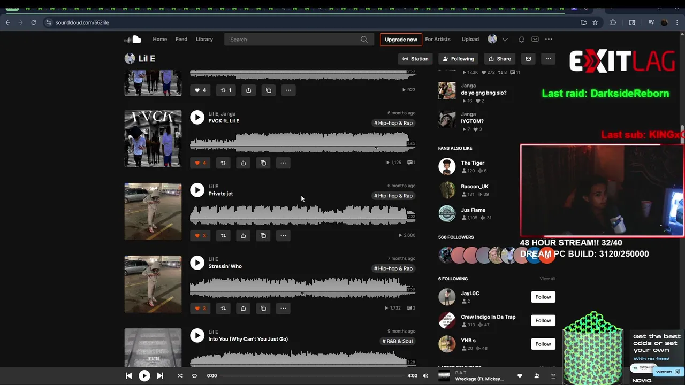This screenshot has height=385, width=685.
Task: Like the top track with 4 likes
Action: click(x=200, y=90)
